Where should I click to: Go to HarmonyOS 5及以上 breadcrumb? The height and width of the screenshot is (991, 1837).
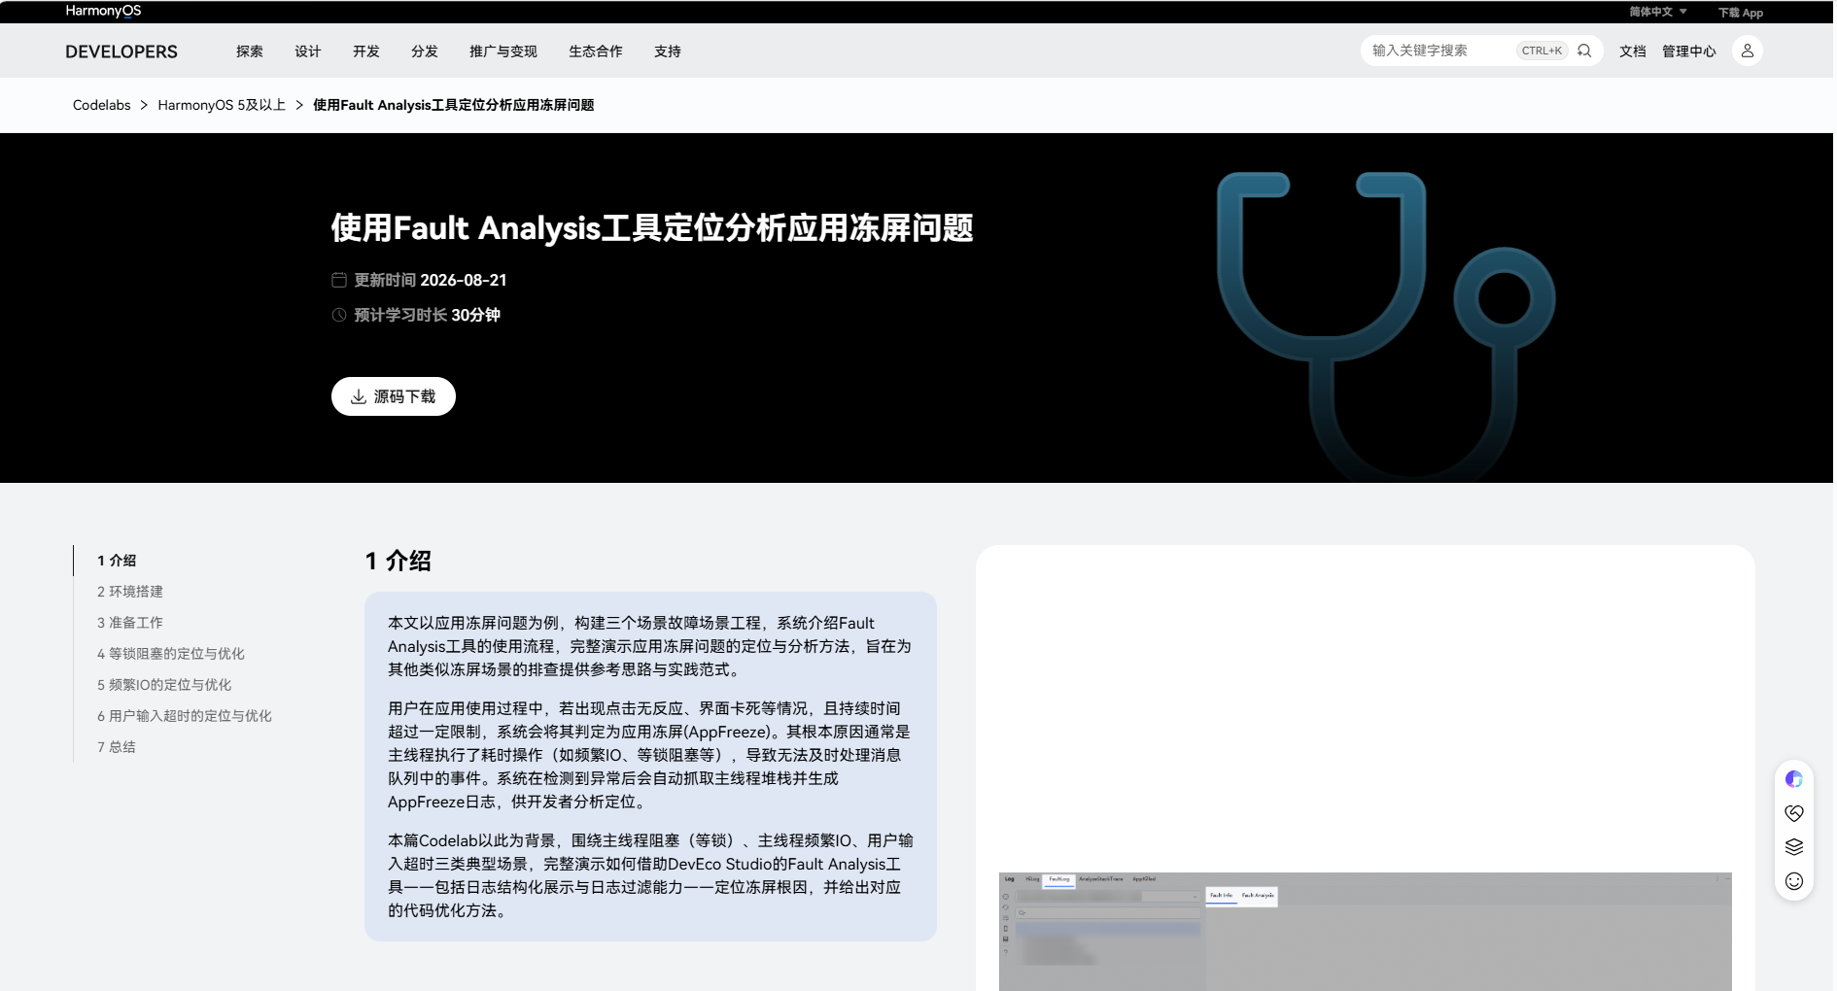(x=222, y=105)
